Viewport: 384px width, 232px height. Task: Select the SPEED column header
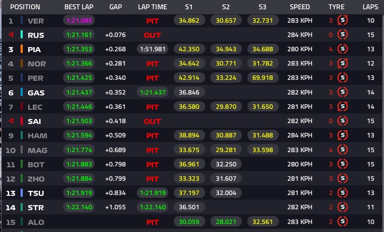click(x=299, y=7)
